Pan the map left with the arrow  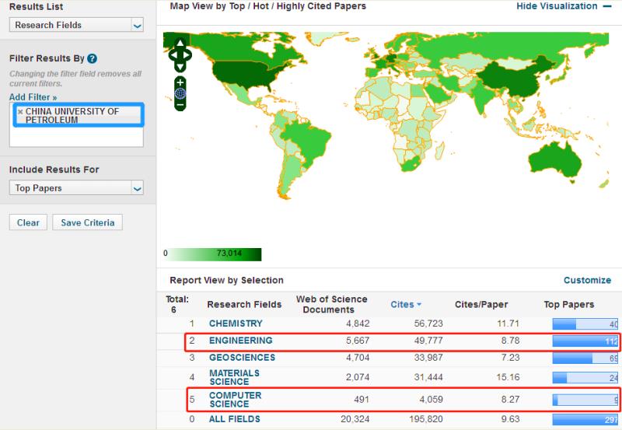click(173, 55)
